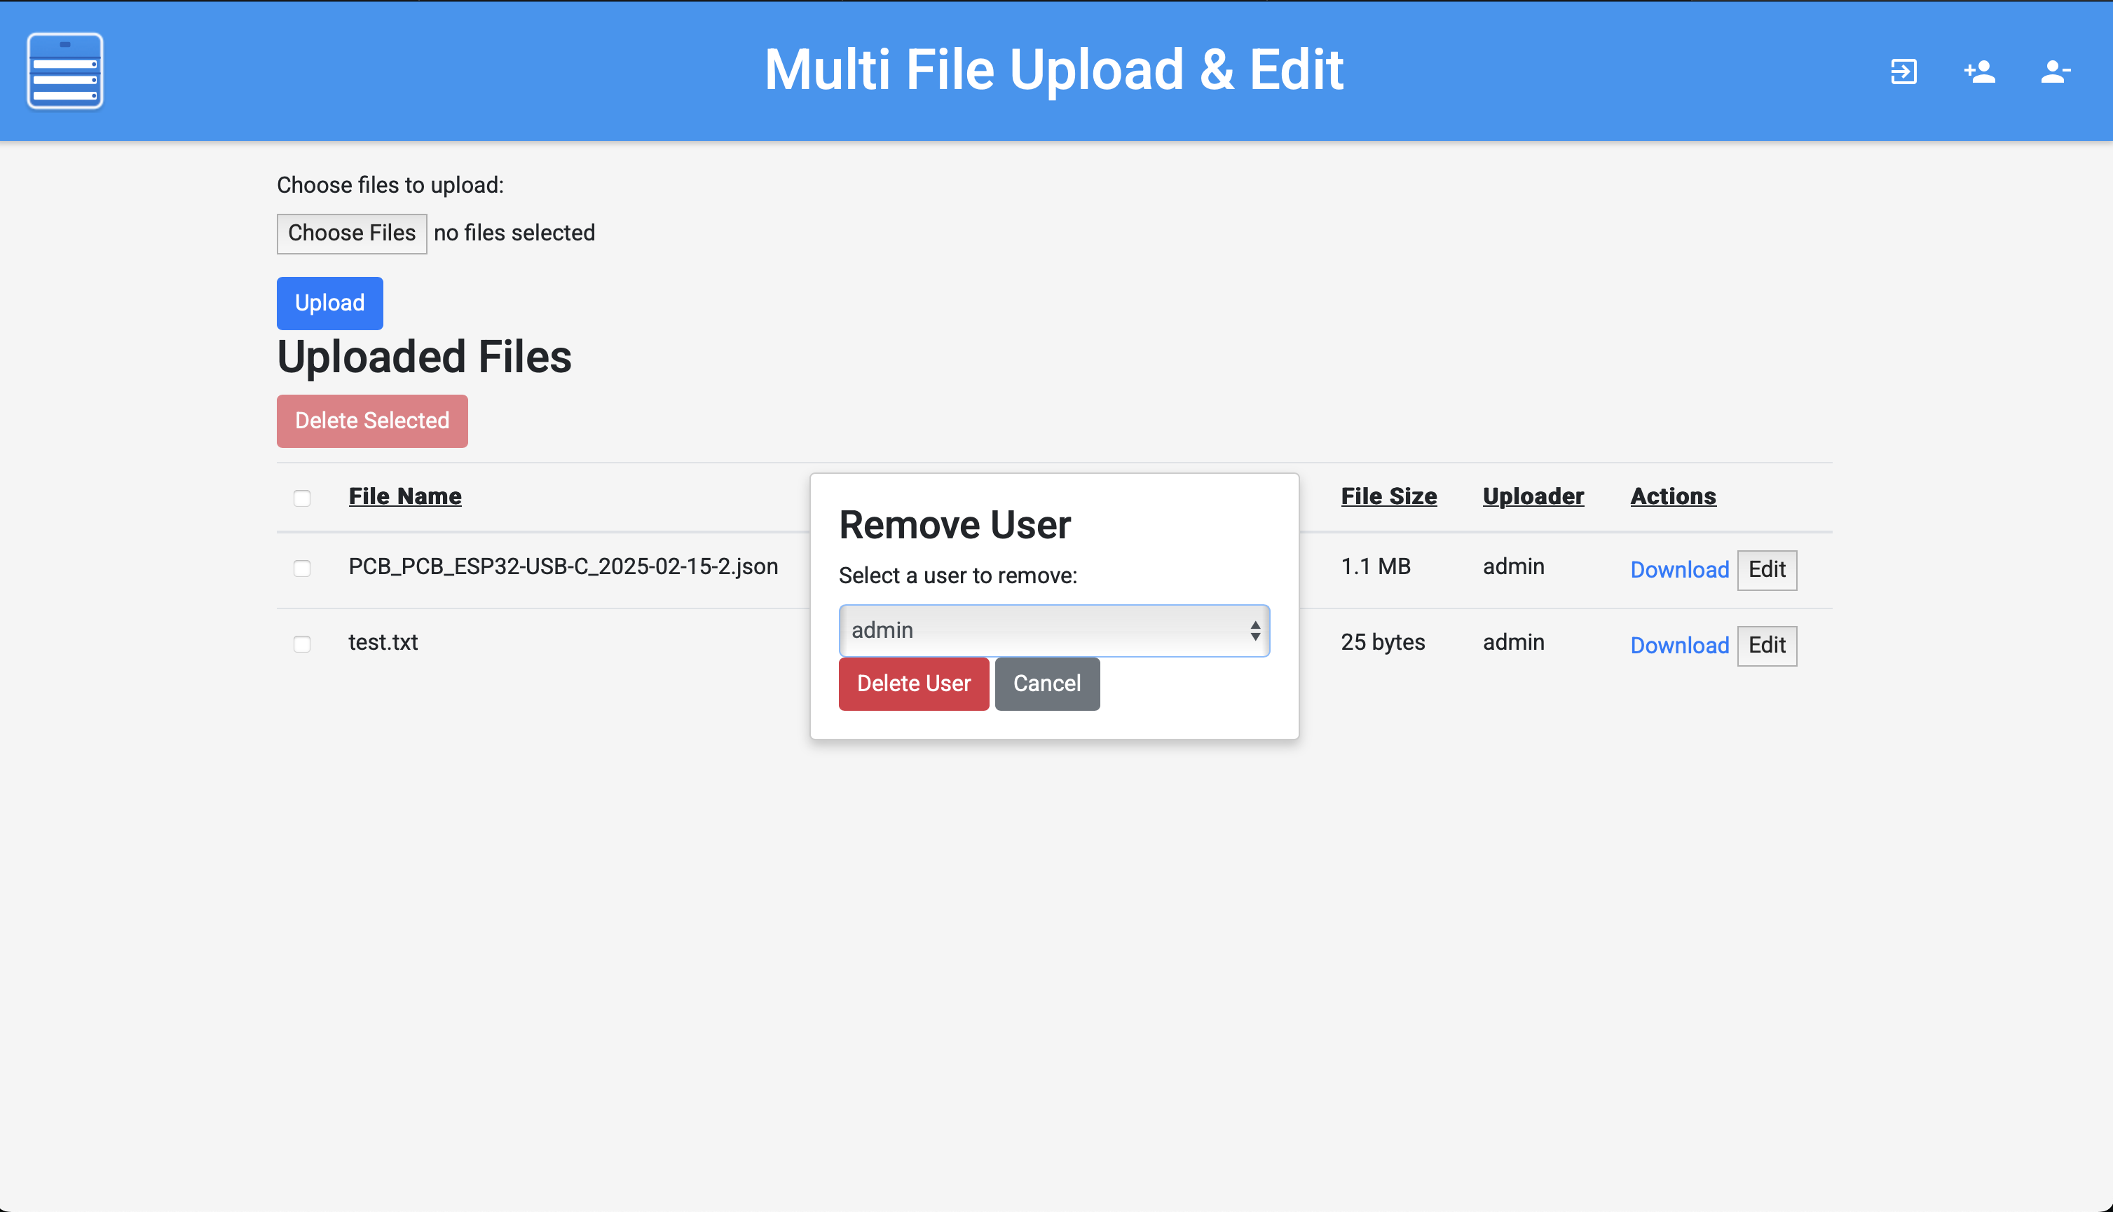Click the Choose Files button
The image size is (2113, 1212).
click(x=351, y=233)
